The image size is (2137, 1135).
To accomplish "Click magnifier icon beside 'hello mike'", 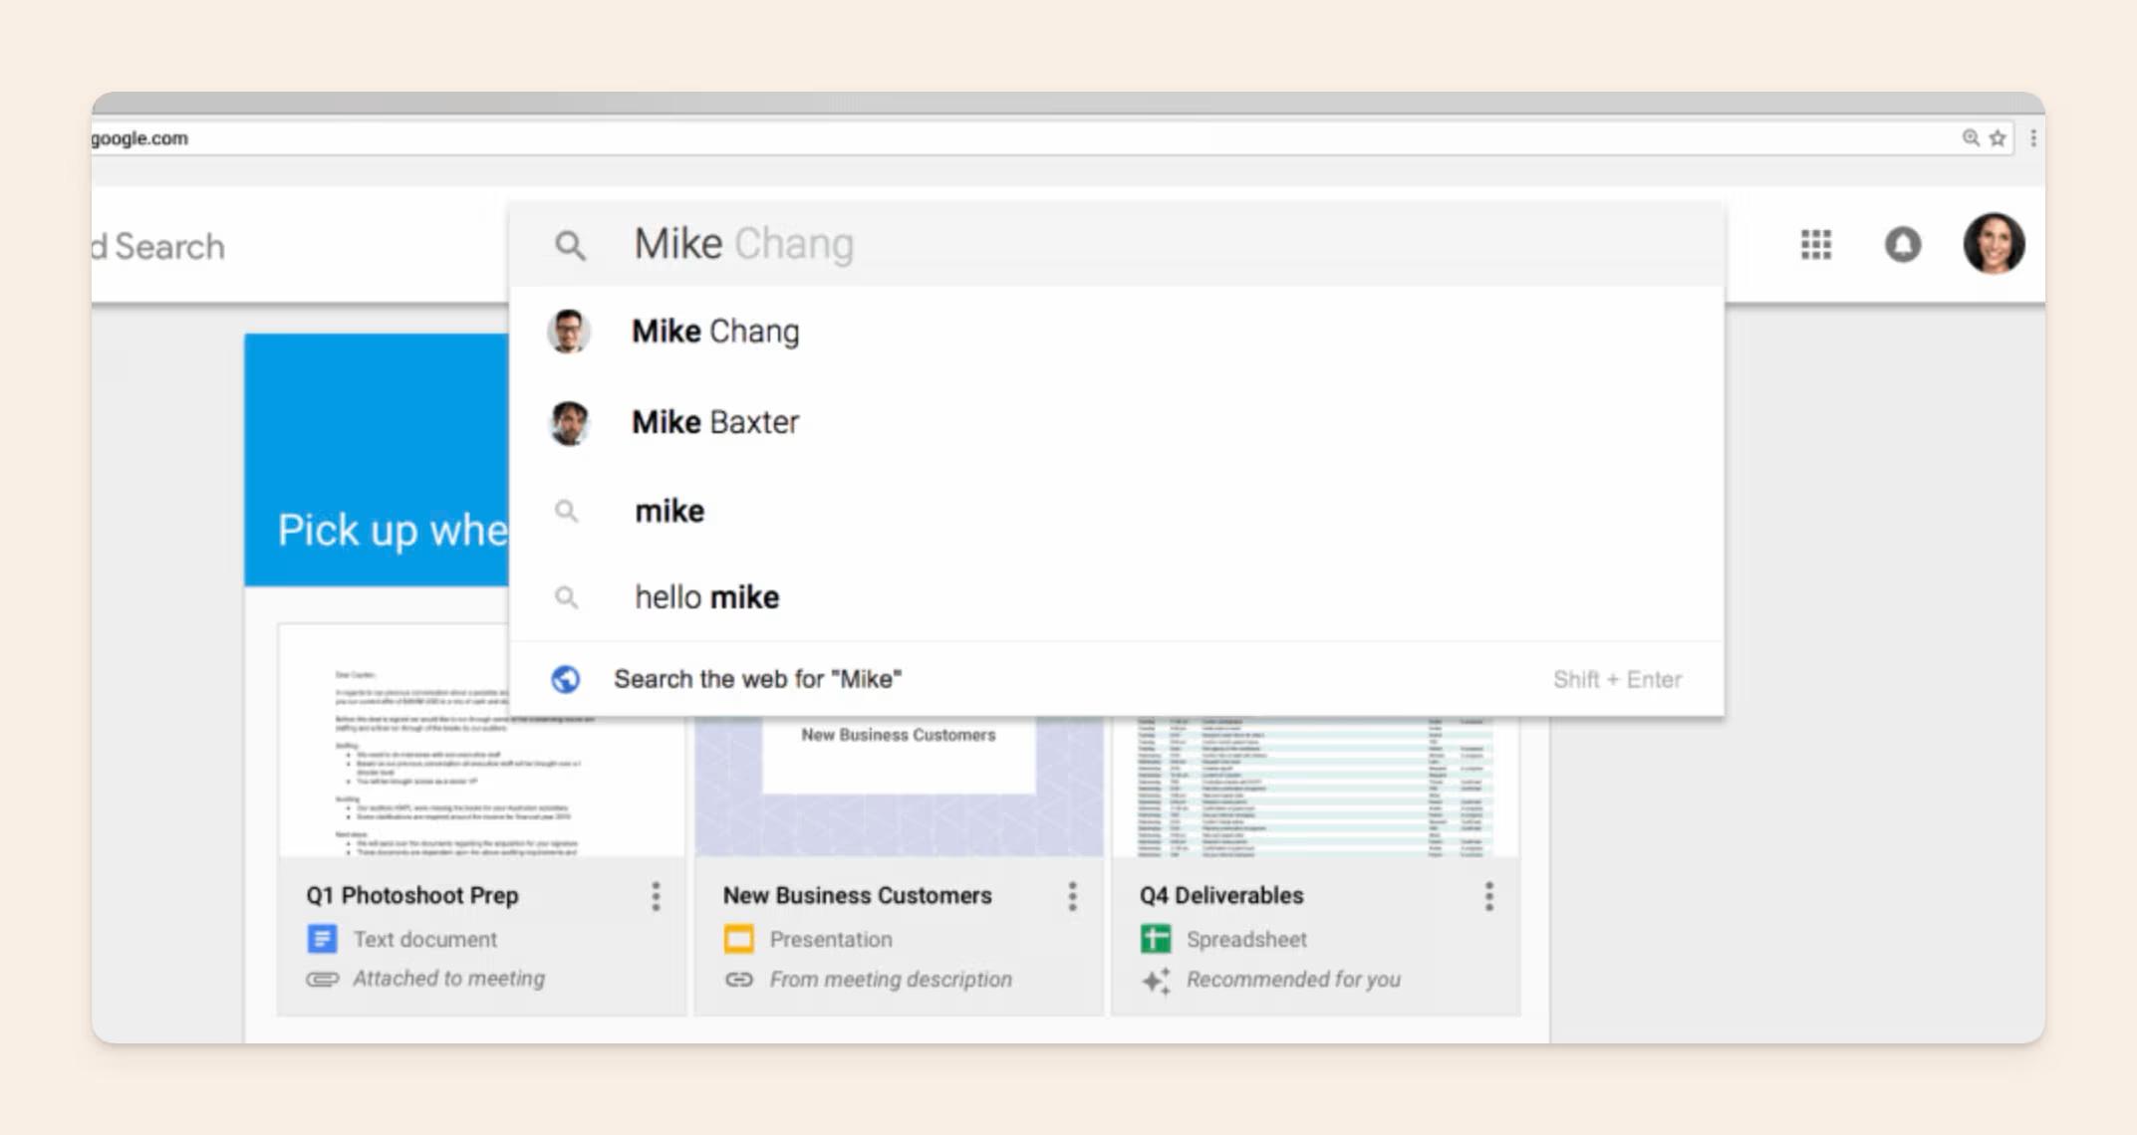I will pos(566,597).
